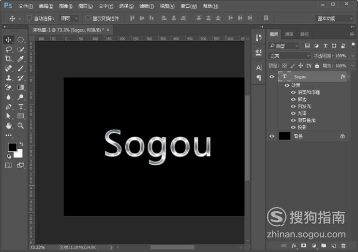Change screen mode button
The width and height of the screenshot is (358, 252).
(x=21, y=165)
